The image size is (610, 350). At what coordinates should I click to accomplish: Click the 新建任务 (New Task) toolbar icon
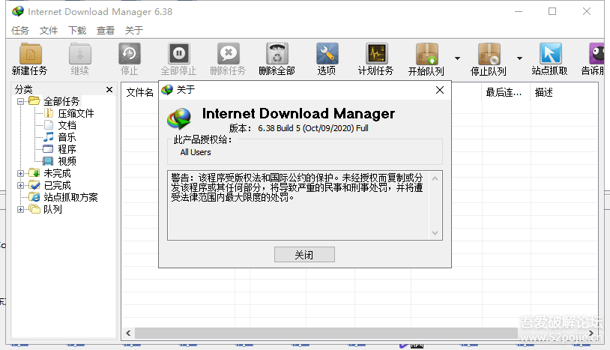(x=30, y=54)
